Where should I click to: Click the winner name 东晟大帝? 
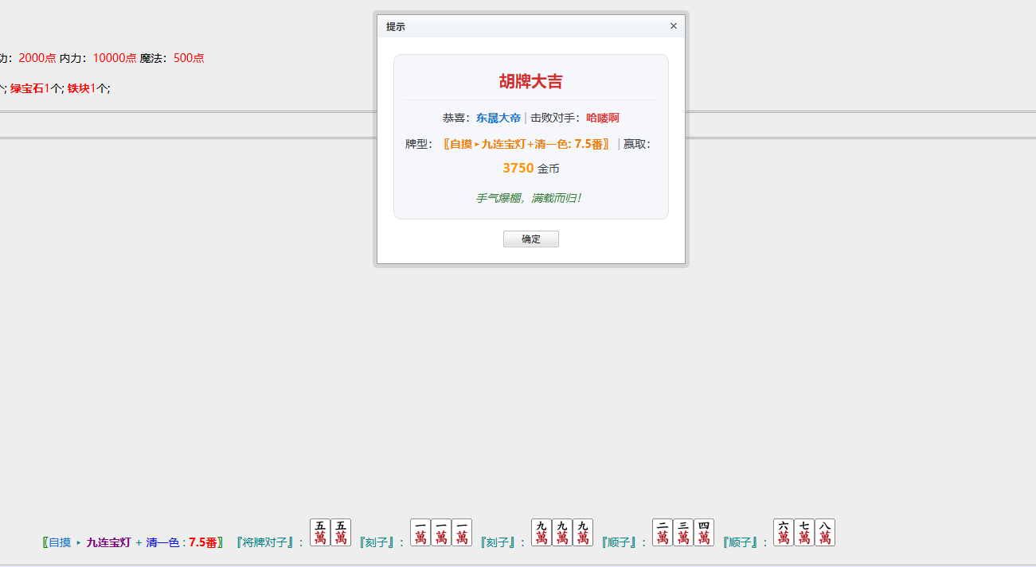tap(498, 118)
